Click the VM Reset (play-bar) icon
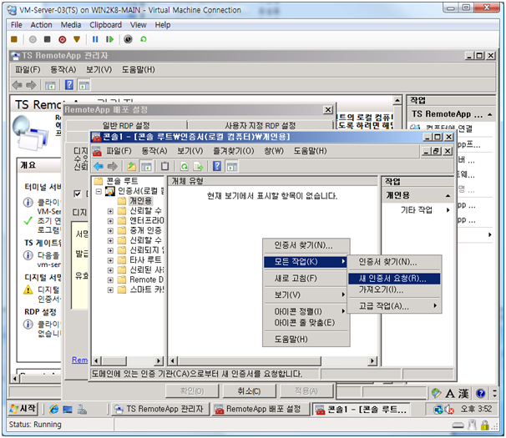The image size is (506, 438). [109, 39]
